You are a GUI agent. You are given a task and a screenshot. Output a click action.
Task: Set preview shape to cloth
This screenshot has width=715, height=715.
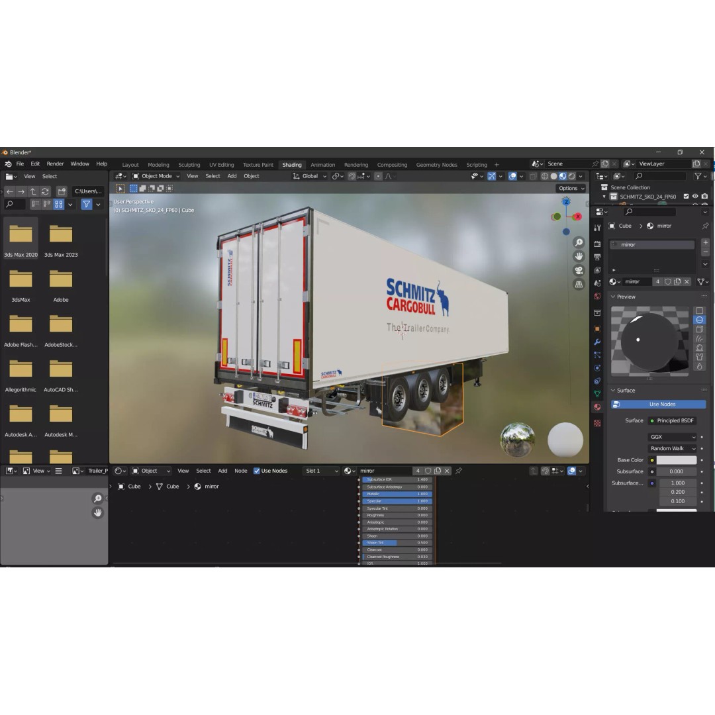tap(700, 357)
